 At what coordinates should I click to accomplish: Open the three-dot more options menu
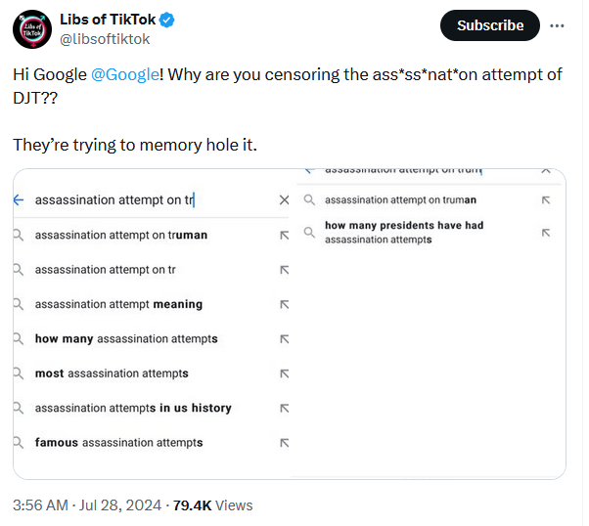pyautogui.click(x=557, y=25)
